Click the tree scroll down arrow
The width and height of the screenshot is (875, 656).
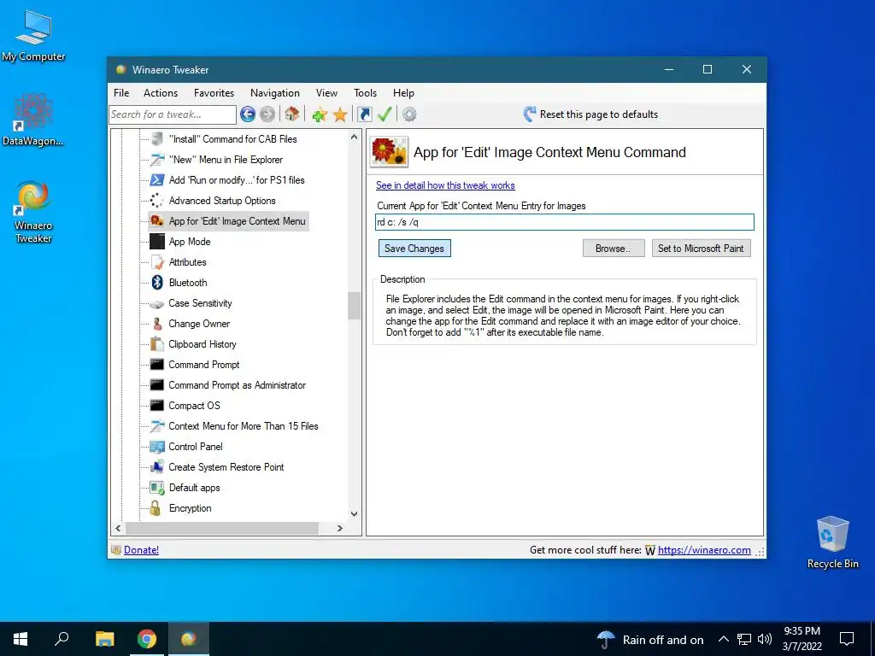[x=354, y=513]
